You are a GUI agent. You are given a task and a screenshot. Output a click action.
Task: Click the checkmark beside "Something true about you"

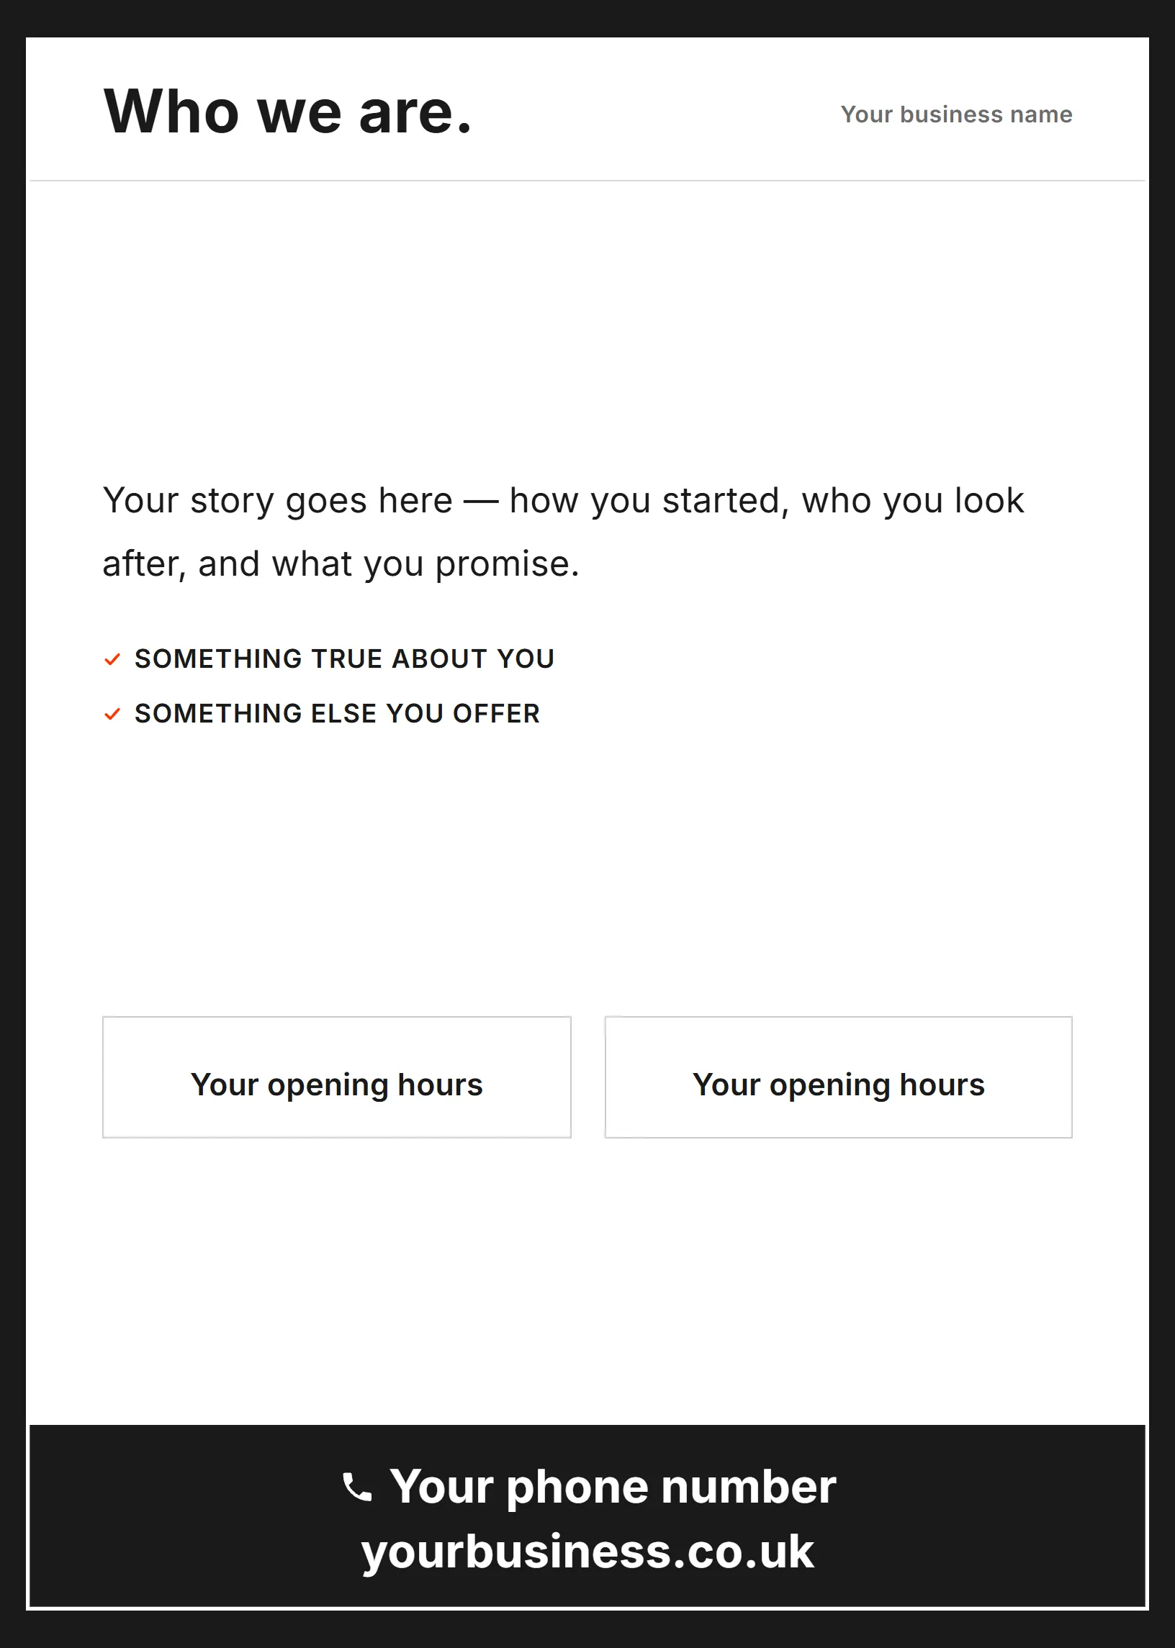coord(112,659)
